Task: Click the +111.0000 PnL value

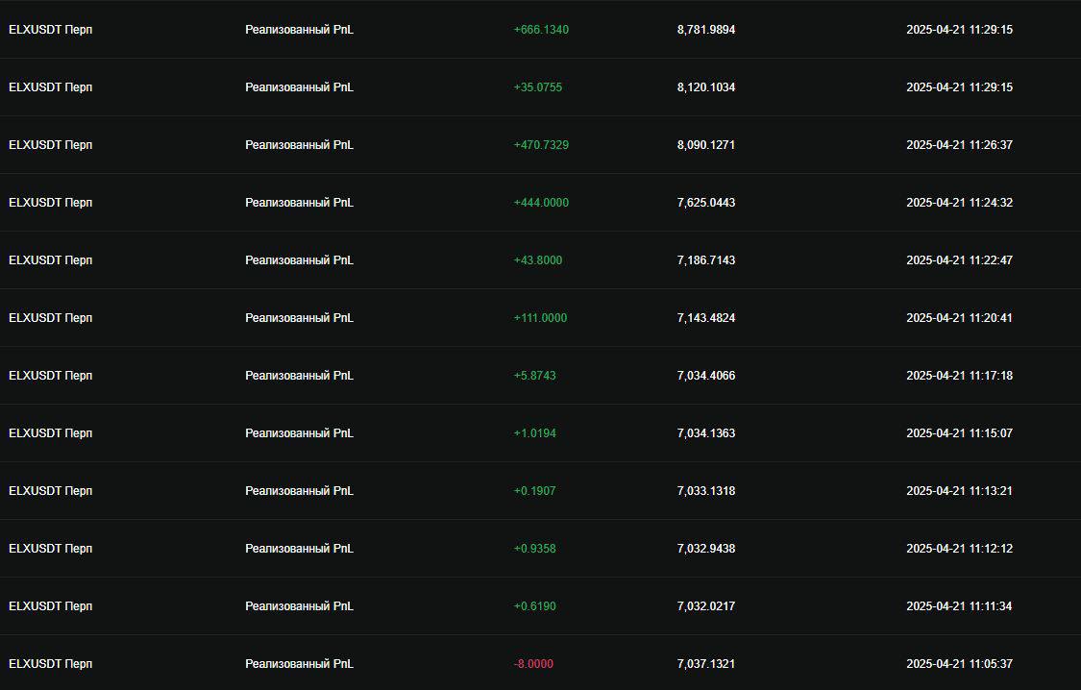Action: (x=540, y=318)
